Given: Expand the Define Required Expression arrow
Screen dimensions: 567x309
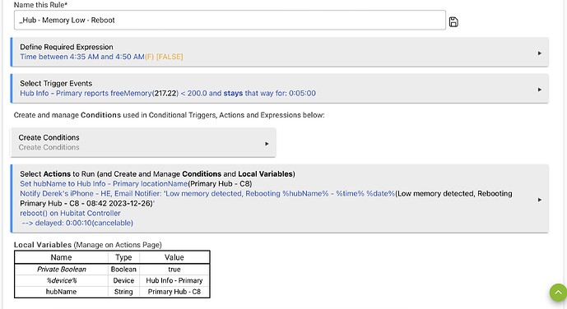Looking at the screenshot, I should pyautogui.click(x=540, y=53).
